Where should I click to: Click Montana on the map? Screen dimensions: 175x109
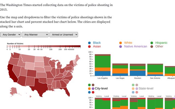tap(29, 58)
